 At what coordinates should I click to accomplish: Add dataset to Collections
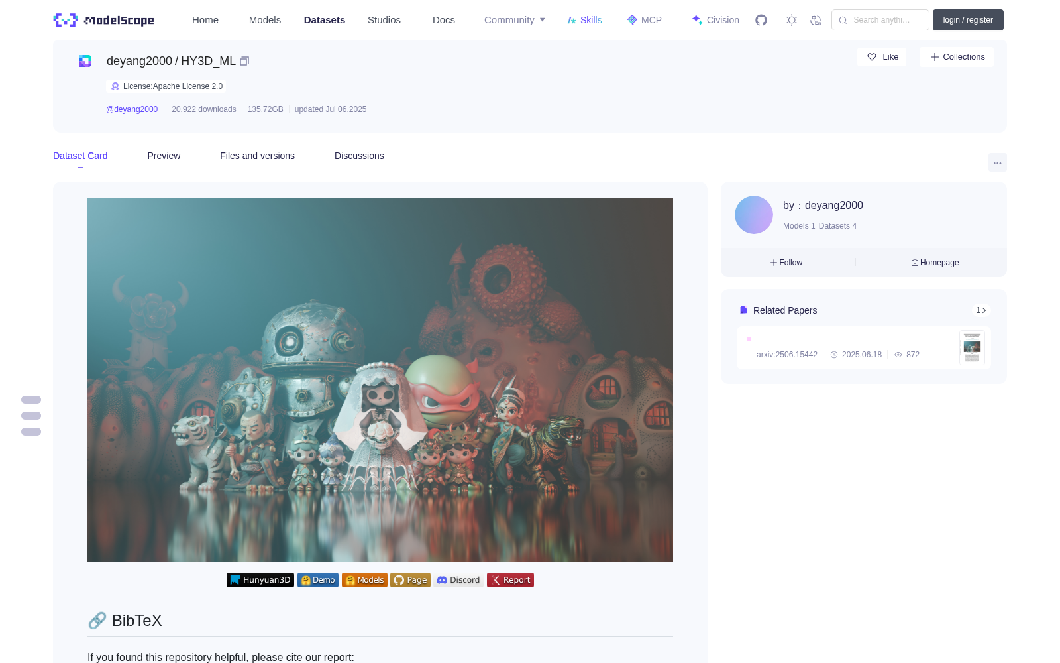pyautogui.click(x=957, y=57)
